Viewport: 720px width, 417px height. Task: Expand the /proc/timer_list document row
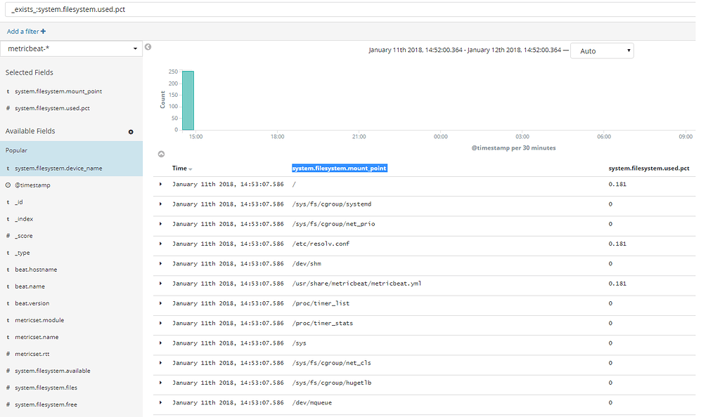[x=161, y=303]
